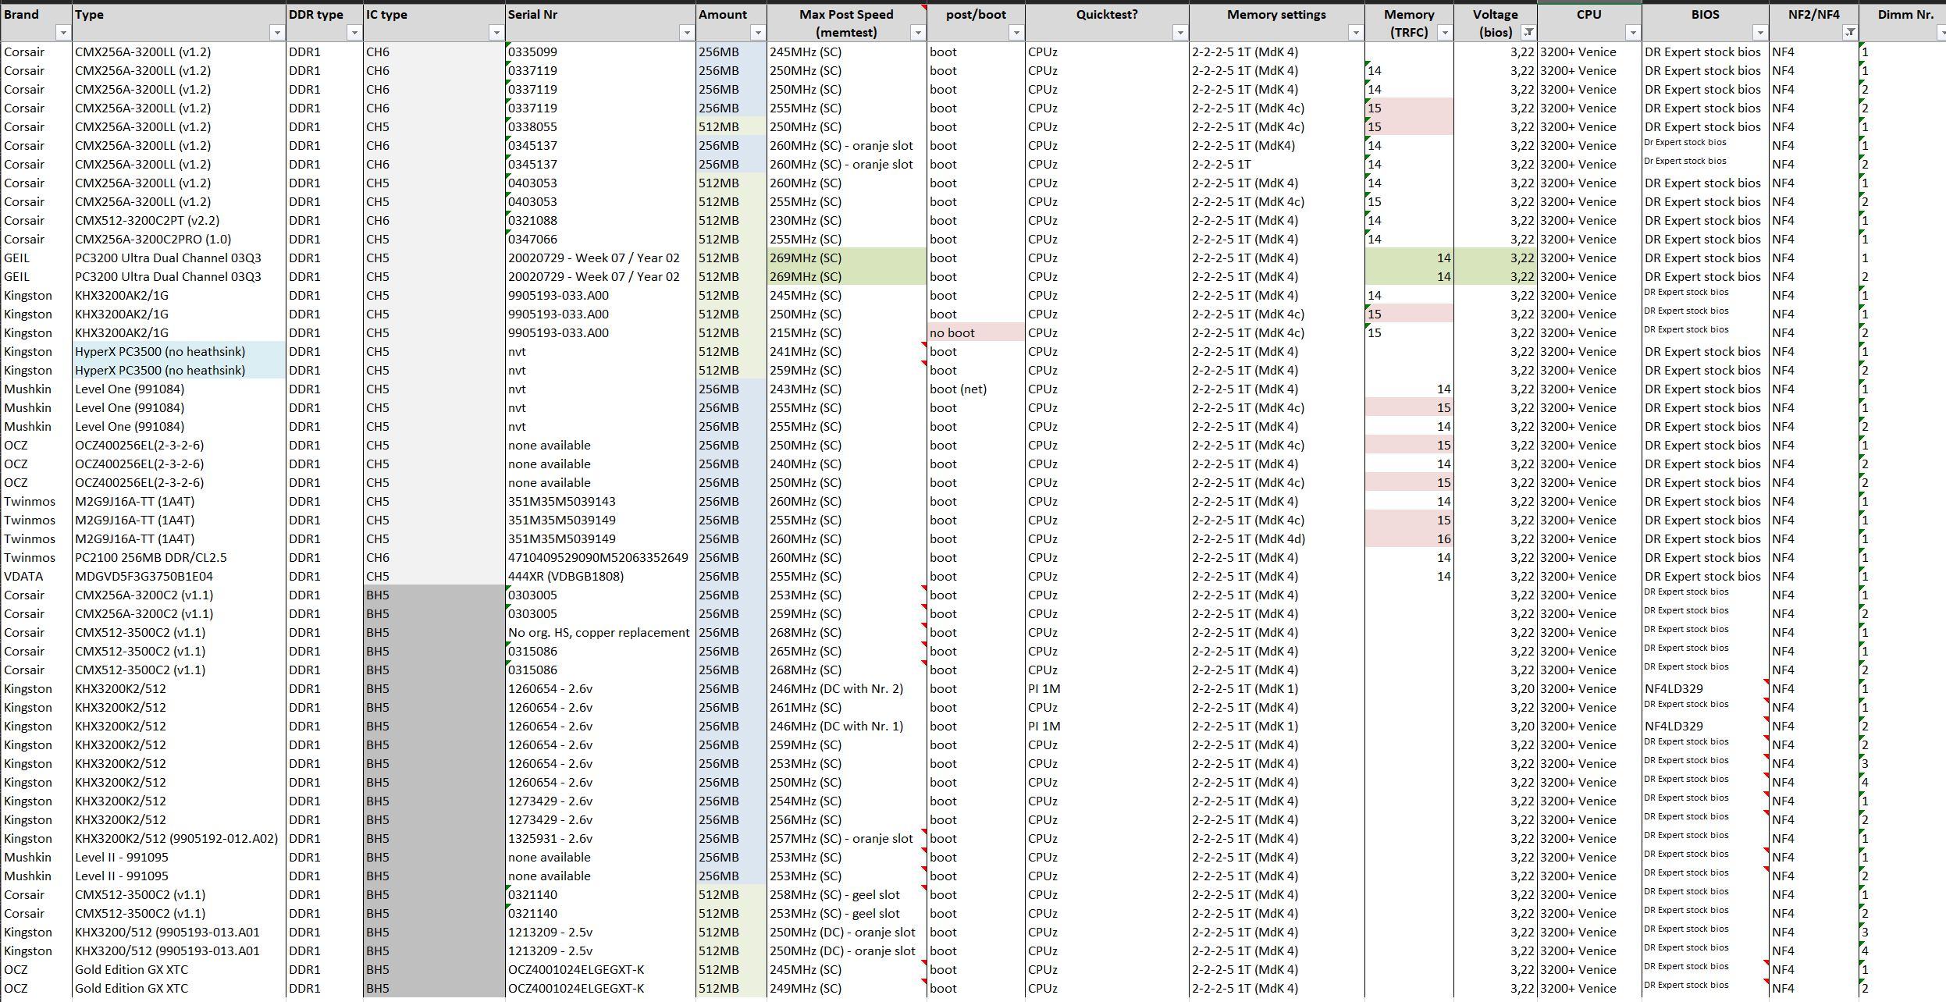Select the '241MHz (SC)' speed cell
Image resolution: width=1946 pixels, height=1002 pixels.
tap(847, 351)
